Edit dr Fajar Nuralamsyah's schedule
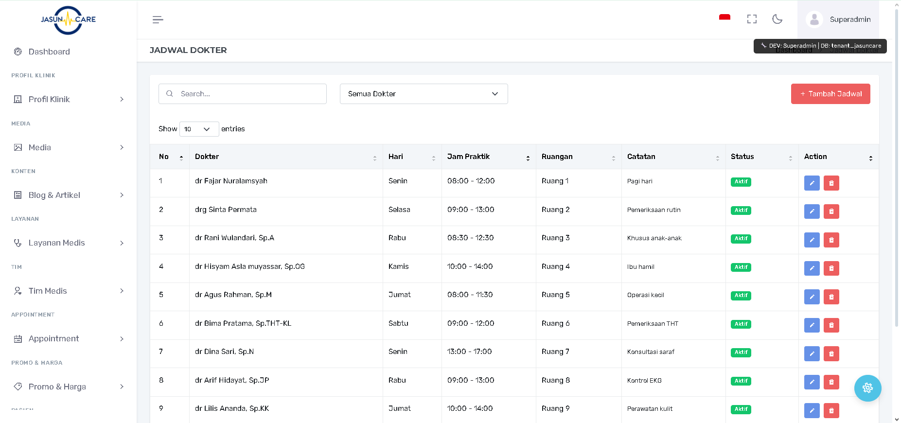Image resolution: width=901 pixels, height=423 pixels. pyautogui.click(x=812, y=183)
